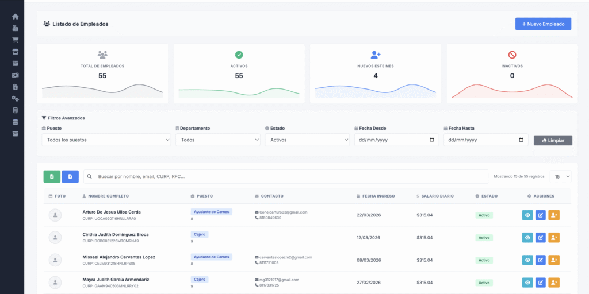Open the gears settings sidebar icon
589x294 pixels.
[16, 99]
